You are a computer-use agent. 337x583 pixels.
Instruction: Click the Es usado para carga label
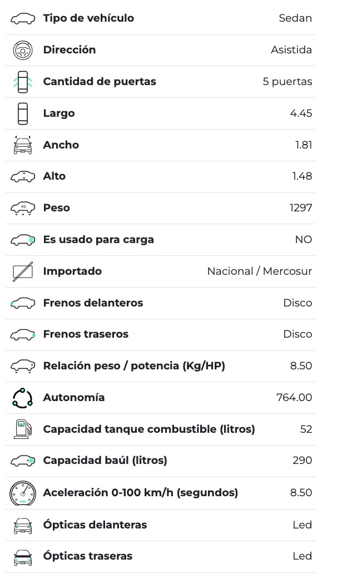pos(98,240)
